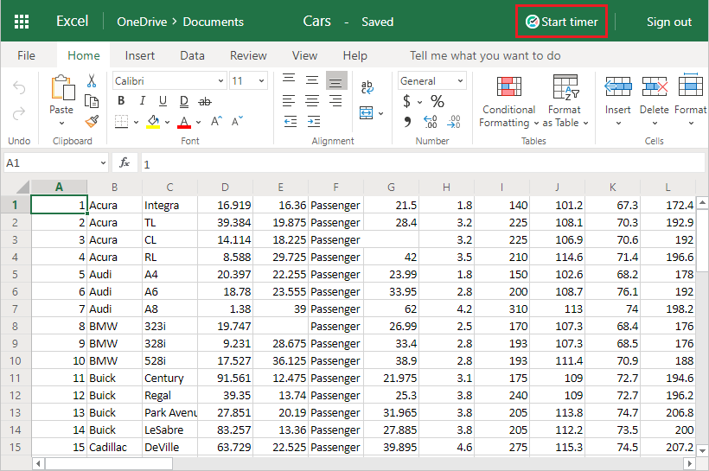Image resolution: width=709 pixels, height=471 pixels.
Task: Expand the Paste options arrow
Action: click(61, 123)
